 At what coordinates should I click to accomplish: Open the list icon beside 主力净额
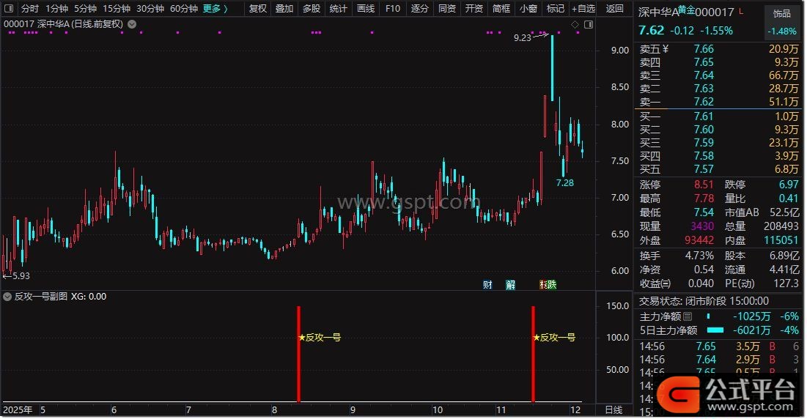(687, 317)
